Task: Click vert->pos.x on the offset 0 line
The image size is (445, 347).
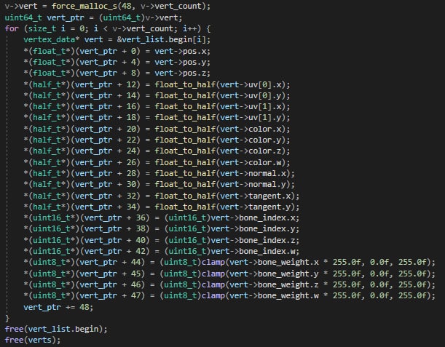Action: [180, 51]
